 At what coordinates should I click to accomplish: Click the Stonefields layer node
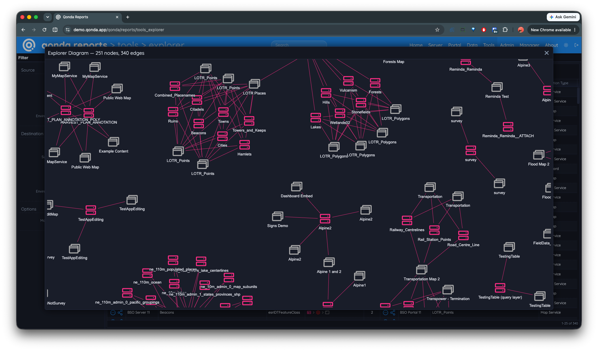(361, 103)
